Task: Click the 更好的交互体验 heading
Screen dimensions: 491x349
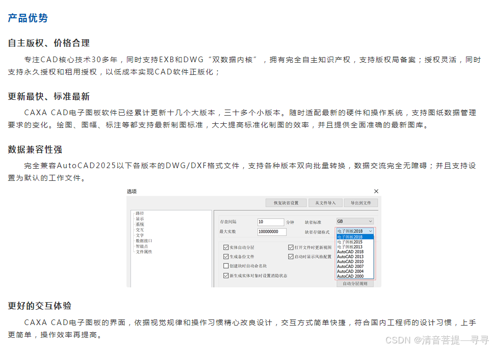Action: pyautogui.click(x=40, y=306)
